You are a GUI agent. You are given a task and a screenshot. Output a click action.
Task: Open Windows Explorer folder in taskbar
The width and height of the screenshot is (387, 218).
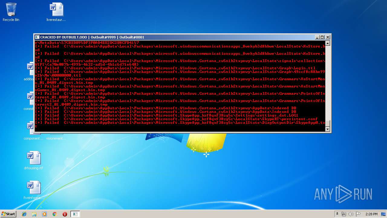(34, 214)
